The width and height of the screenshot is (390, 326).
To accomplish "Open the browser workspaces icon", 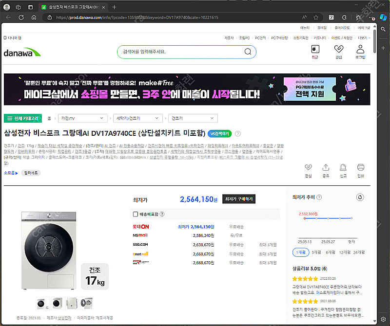I will coord(19,7).
